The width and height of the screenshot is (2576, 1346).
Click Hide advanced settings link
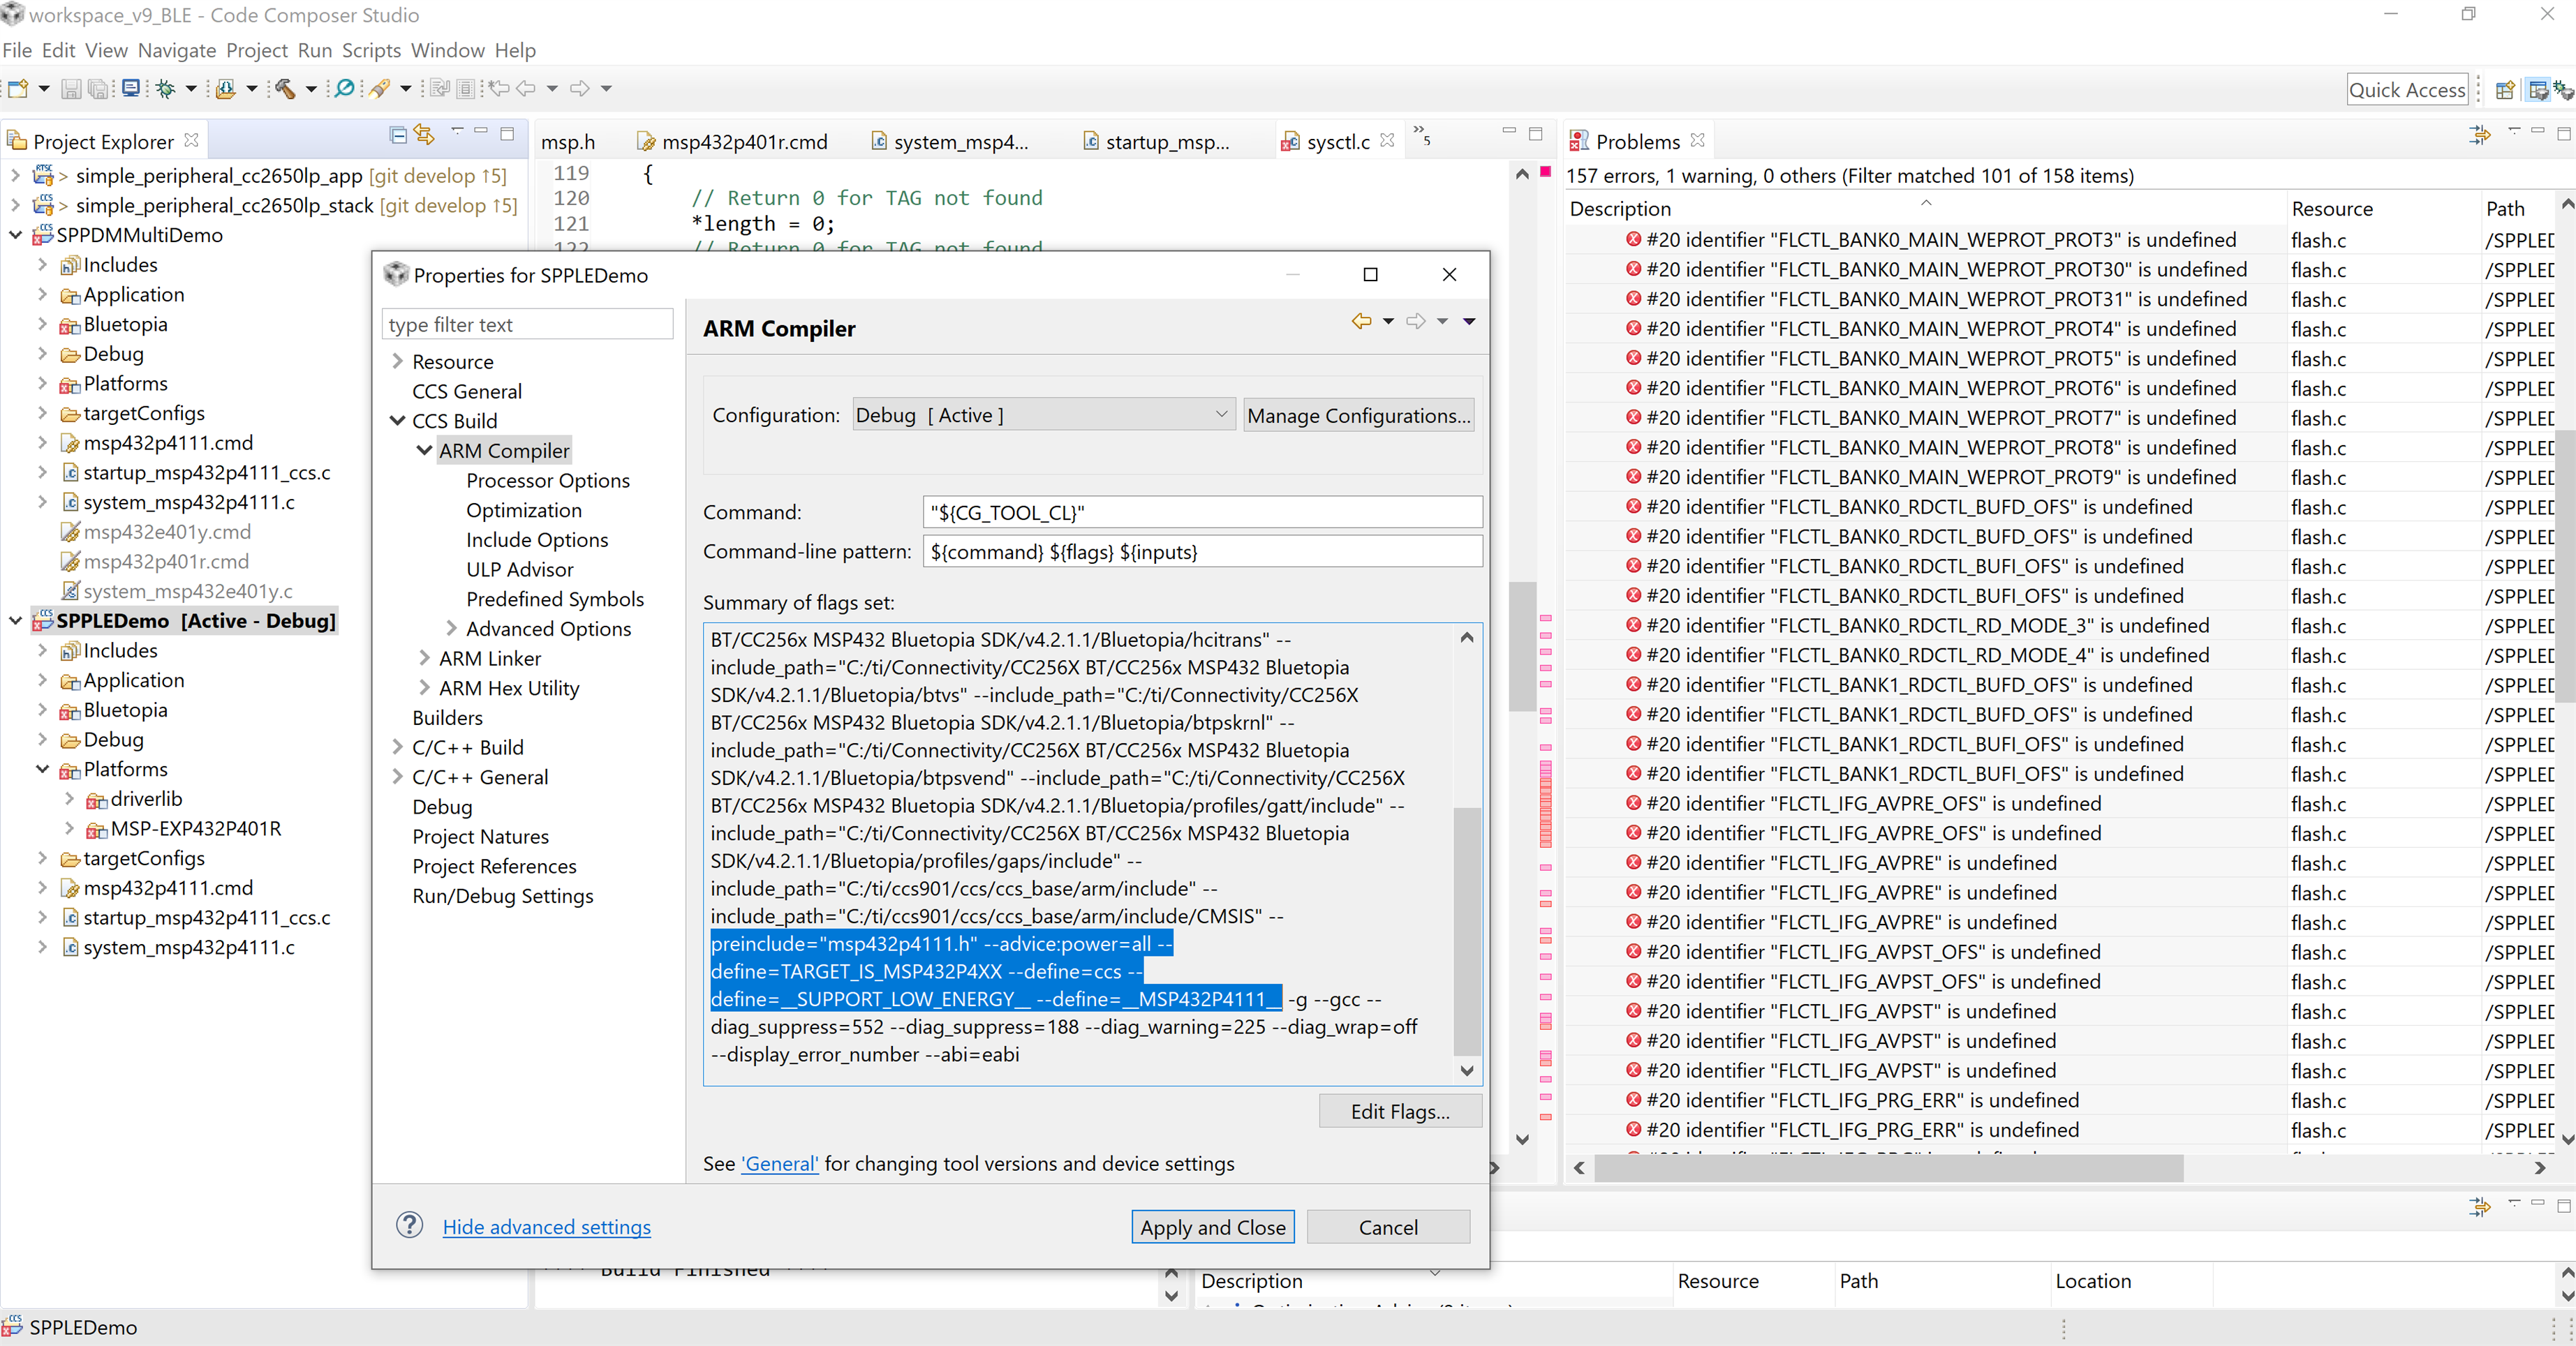546,1226
